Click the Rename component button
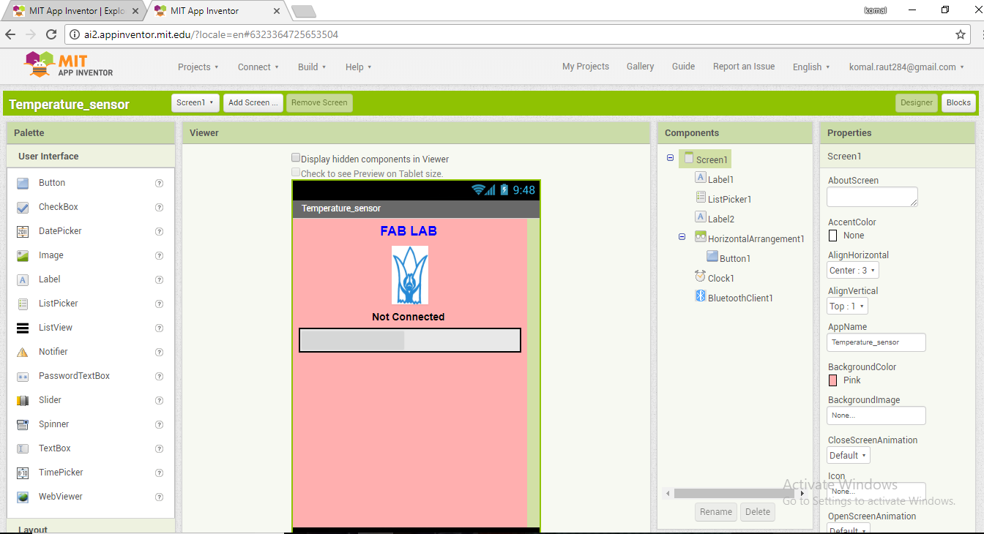 [716, 512]
